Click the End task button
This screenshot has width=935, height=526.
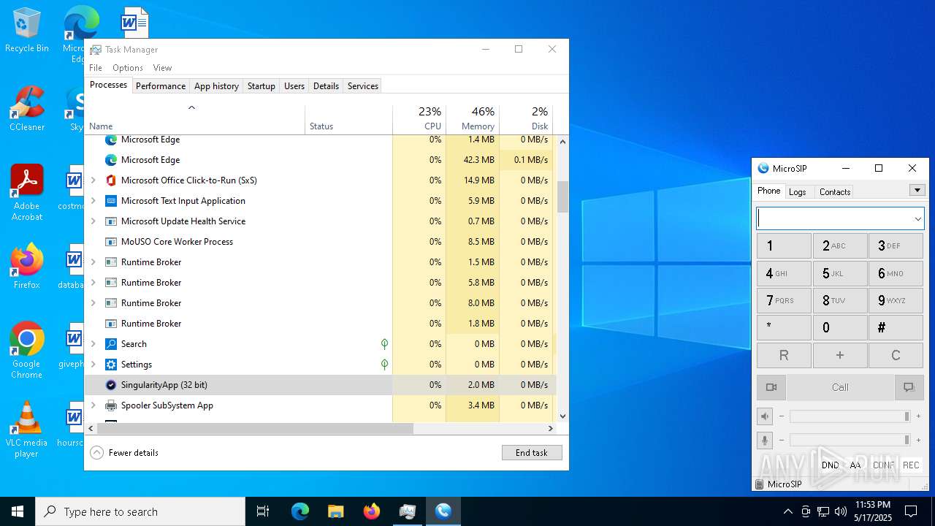532,453
